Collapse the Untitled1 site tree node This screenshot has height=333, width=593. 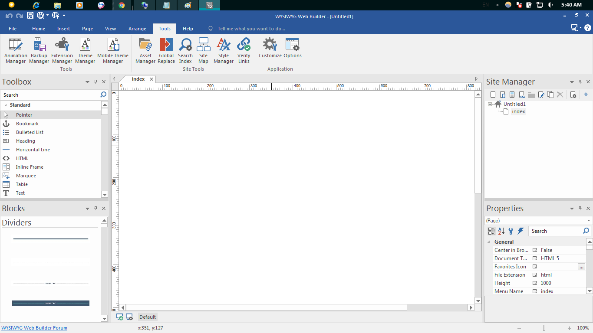(x=490, y=104)
